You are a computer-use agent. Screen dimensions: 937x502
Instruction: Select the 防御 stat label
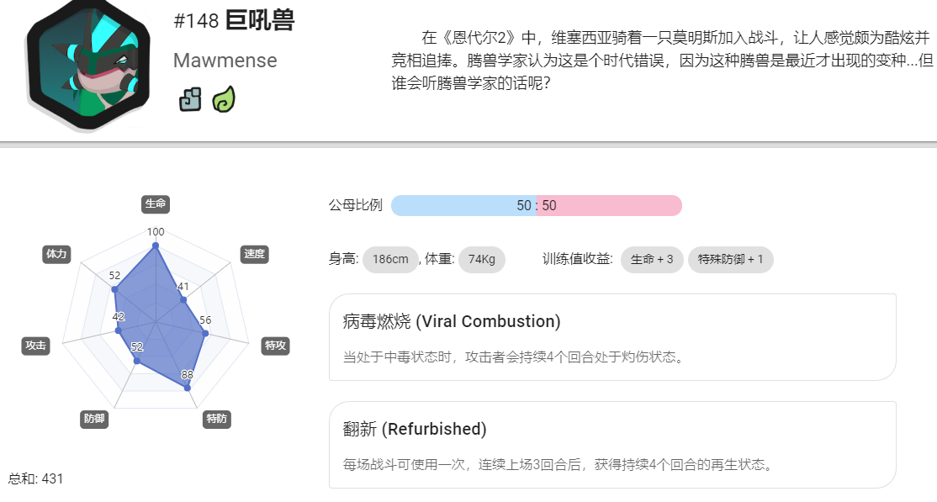pos(94,419)
